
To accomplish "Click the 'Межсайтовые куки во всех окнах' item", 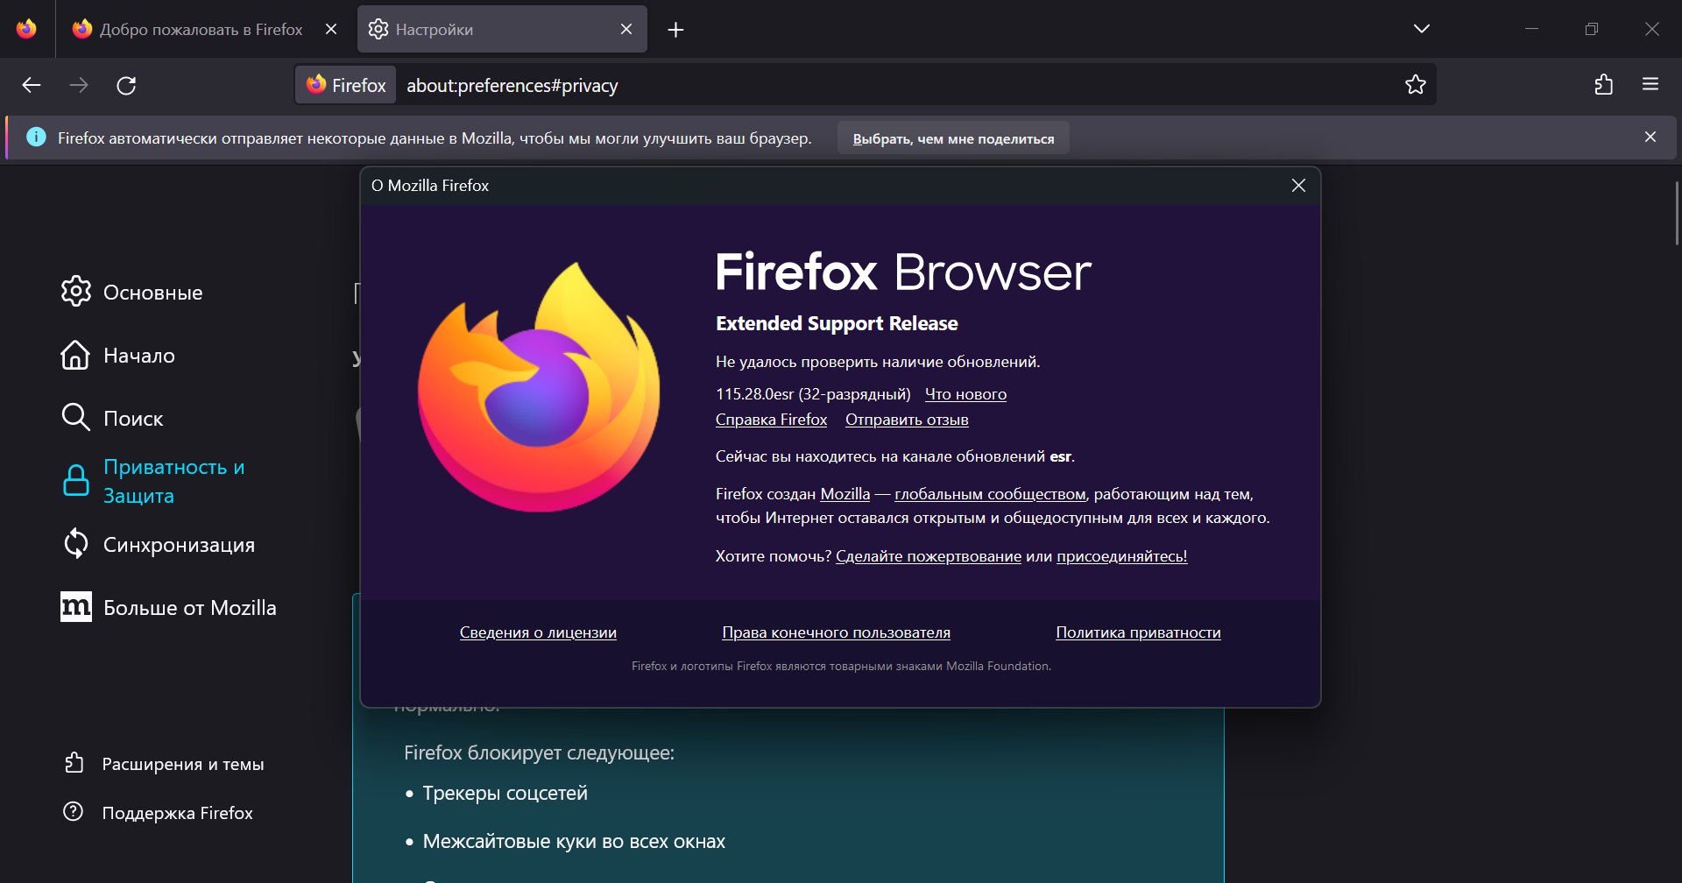I will tap(574, 841).
